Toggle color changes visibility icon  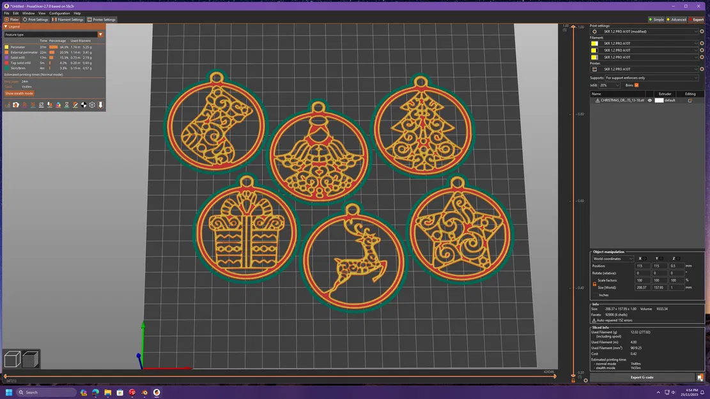click(x=58, y=105)
